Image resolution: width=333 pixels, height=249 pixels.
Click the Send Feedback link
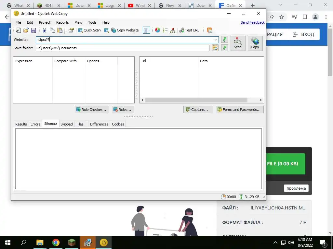coord(252,22)
